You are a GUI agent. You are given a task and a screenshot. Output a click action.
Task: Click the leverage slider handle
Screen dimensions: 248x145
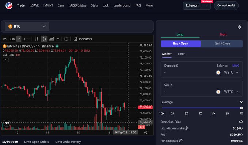click(x=241, y=108)
